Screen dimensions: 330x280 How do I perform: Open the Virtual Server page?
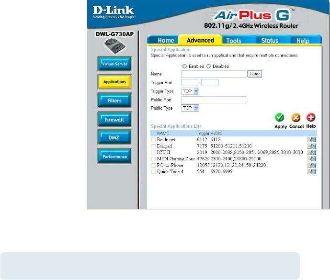click(x=114, y=64)
